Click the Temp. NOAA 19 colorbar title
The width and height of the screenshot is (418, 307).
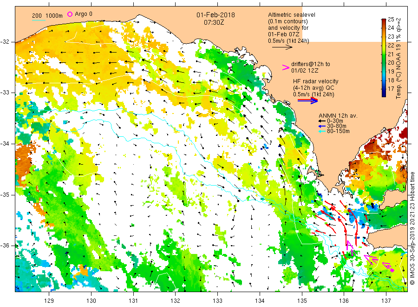398,58
